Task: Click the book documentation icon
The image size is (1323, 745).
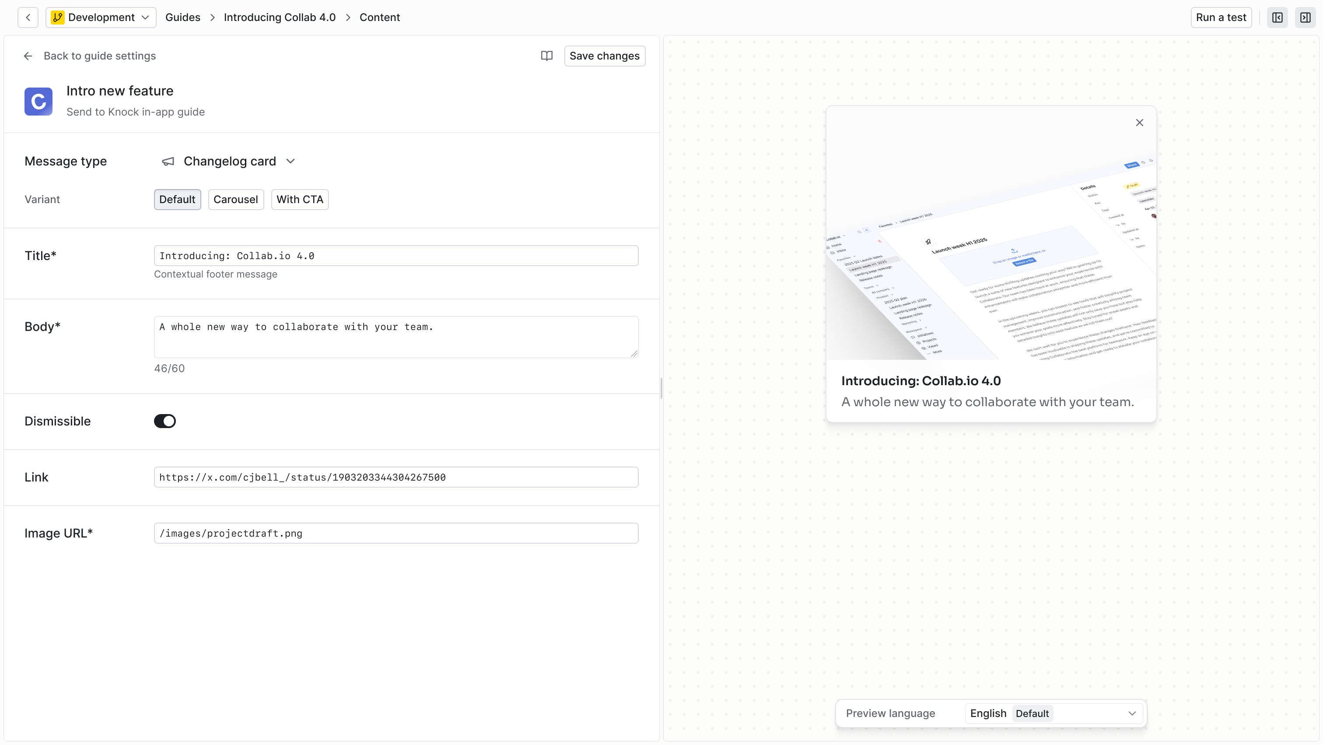Action: point(546,56)
